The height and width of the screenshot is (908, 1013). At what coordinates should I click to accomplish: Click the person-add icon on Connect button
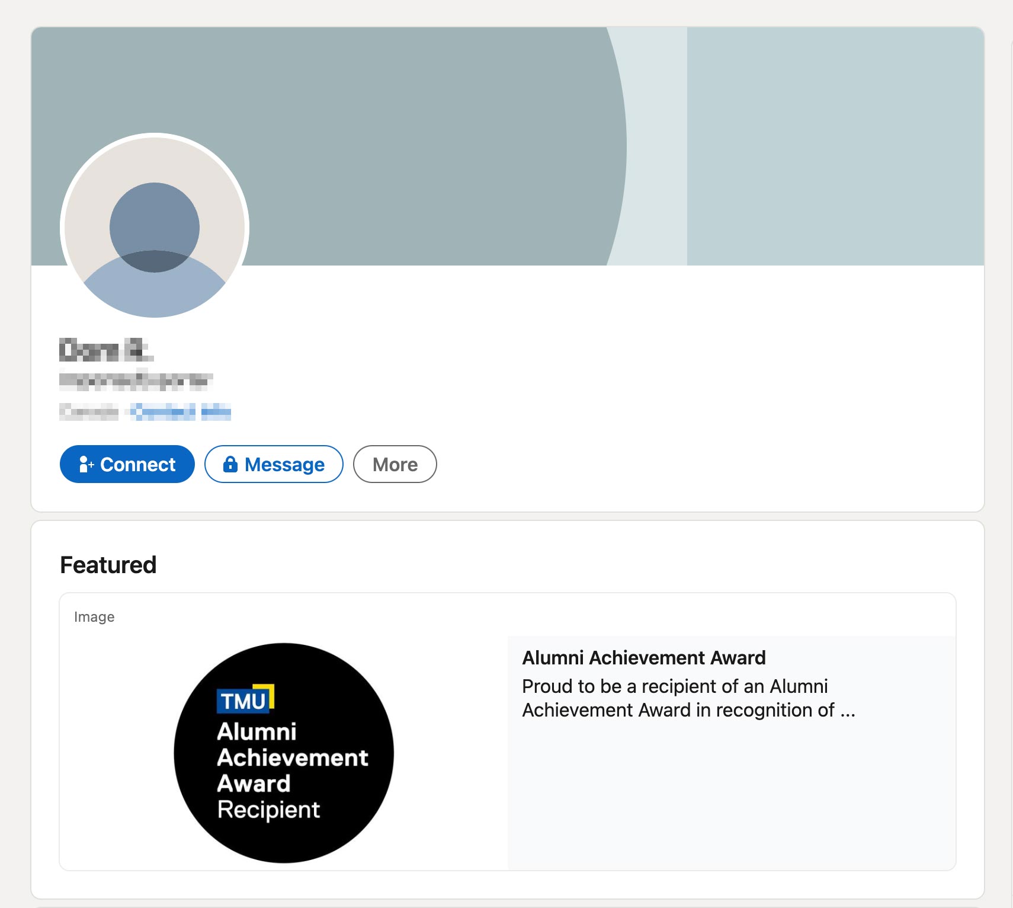point(86,464)
